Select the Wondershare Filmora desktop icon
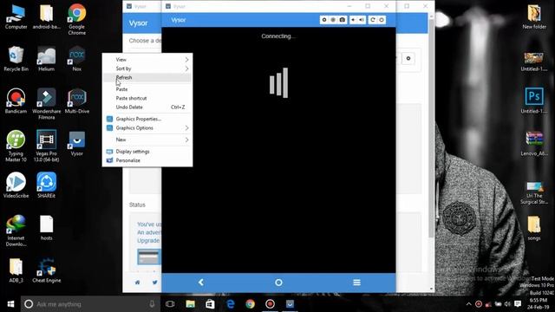 coord(46,104)
